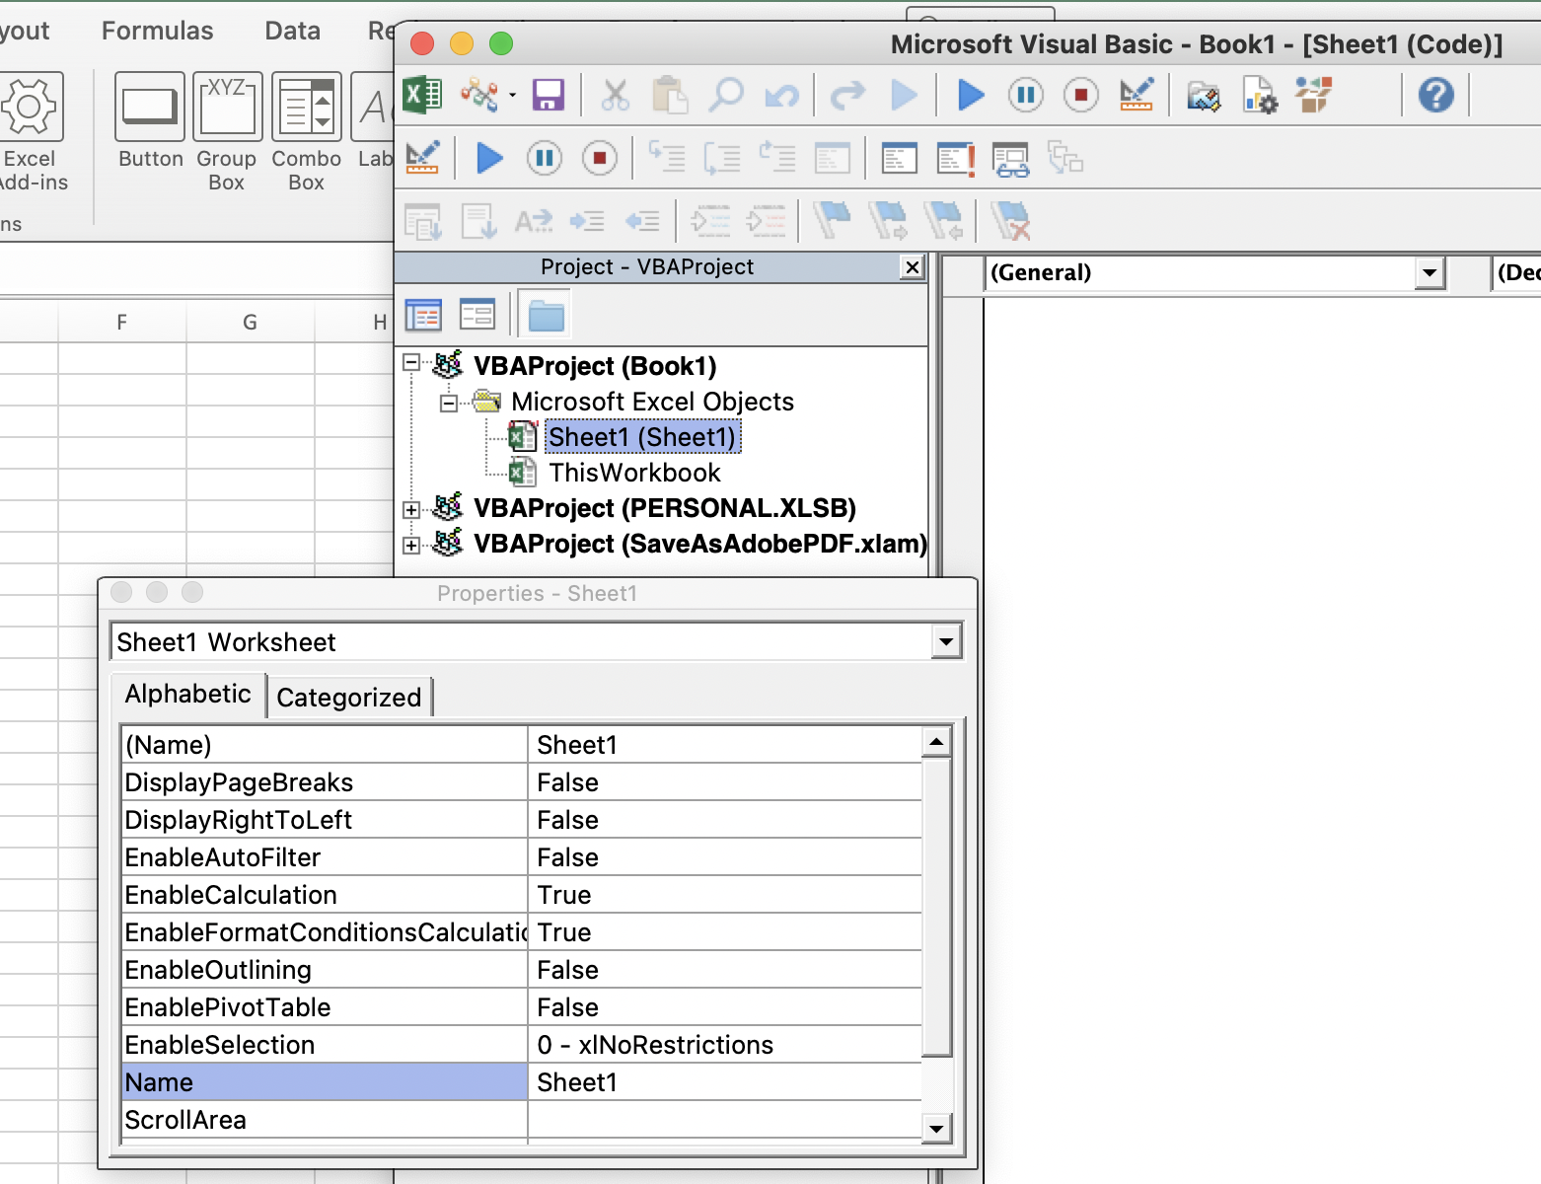Open the Help question mark icon
The image size is (1541, 1184).
pyautogui.click(x=1435, y=96)
